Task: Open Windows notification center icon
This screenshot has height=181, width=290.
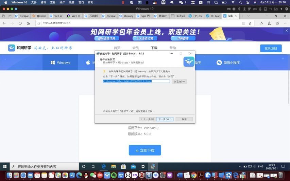Action: 283,167
